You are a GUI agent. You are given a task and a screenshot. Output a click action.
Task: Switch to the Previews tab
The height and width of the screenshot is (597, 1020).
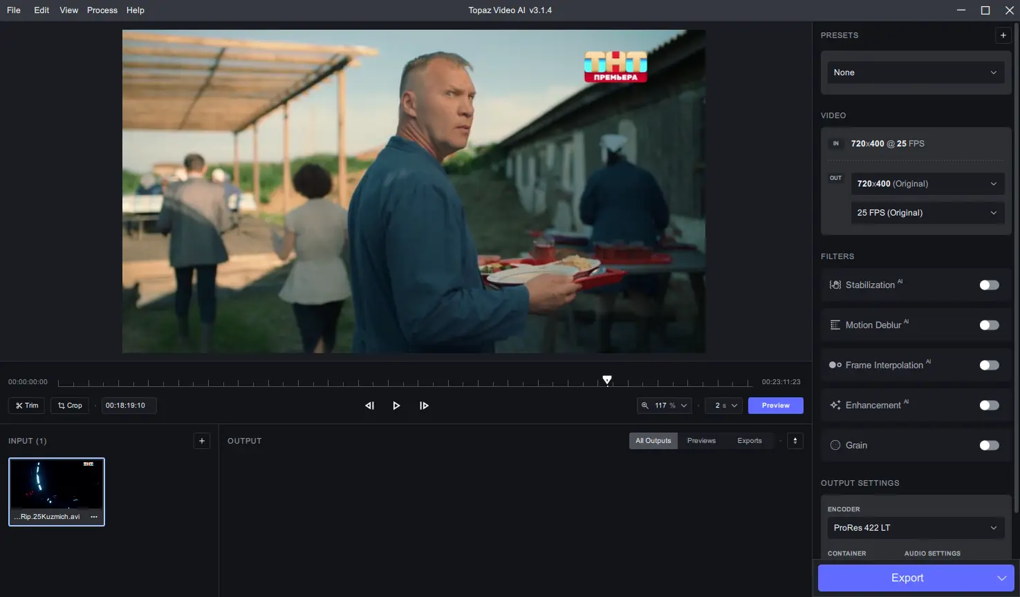pos(701,441)
